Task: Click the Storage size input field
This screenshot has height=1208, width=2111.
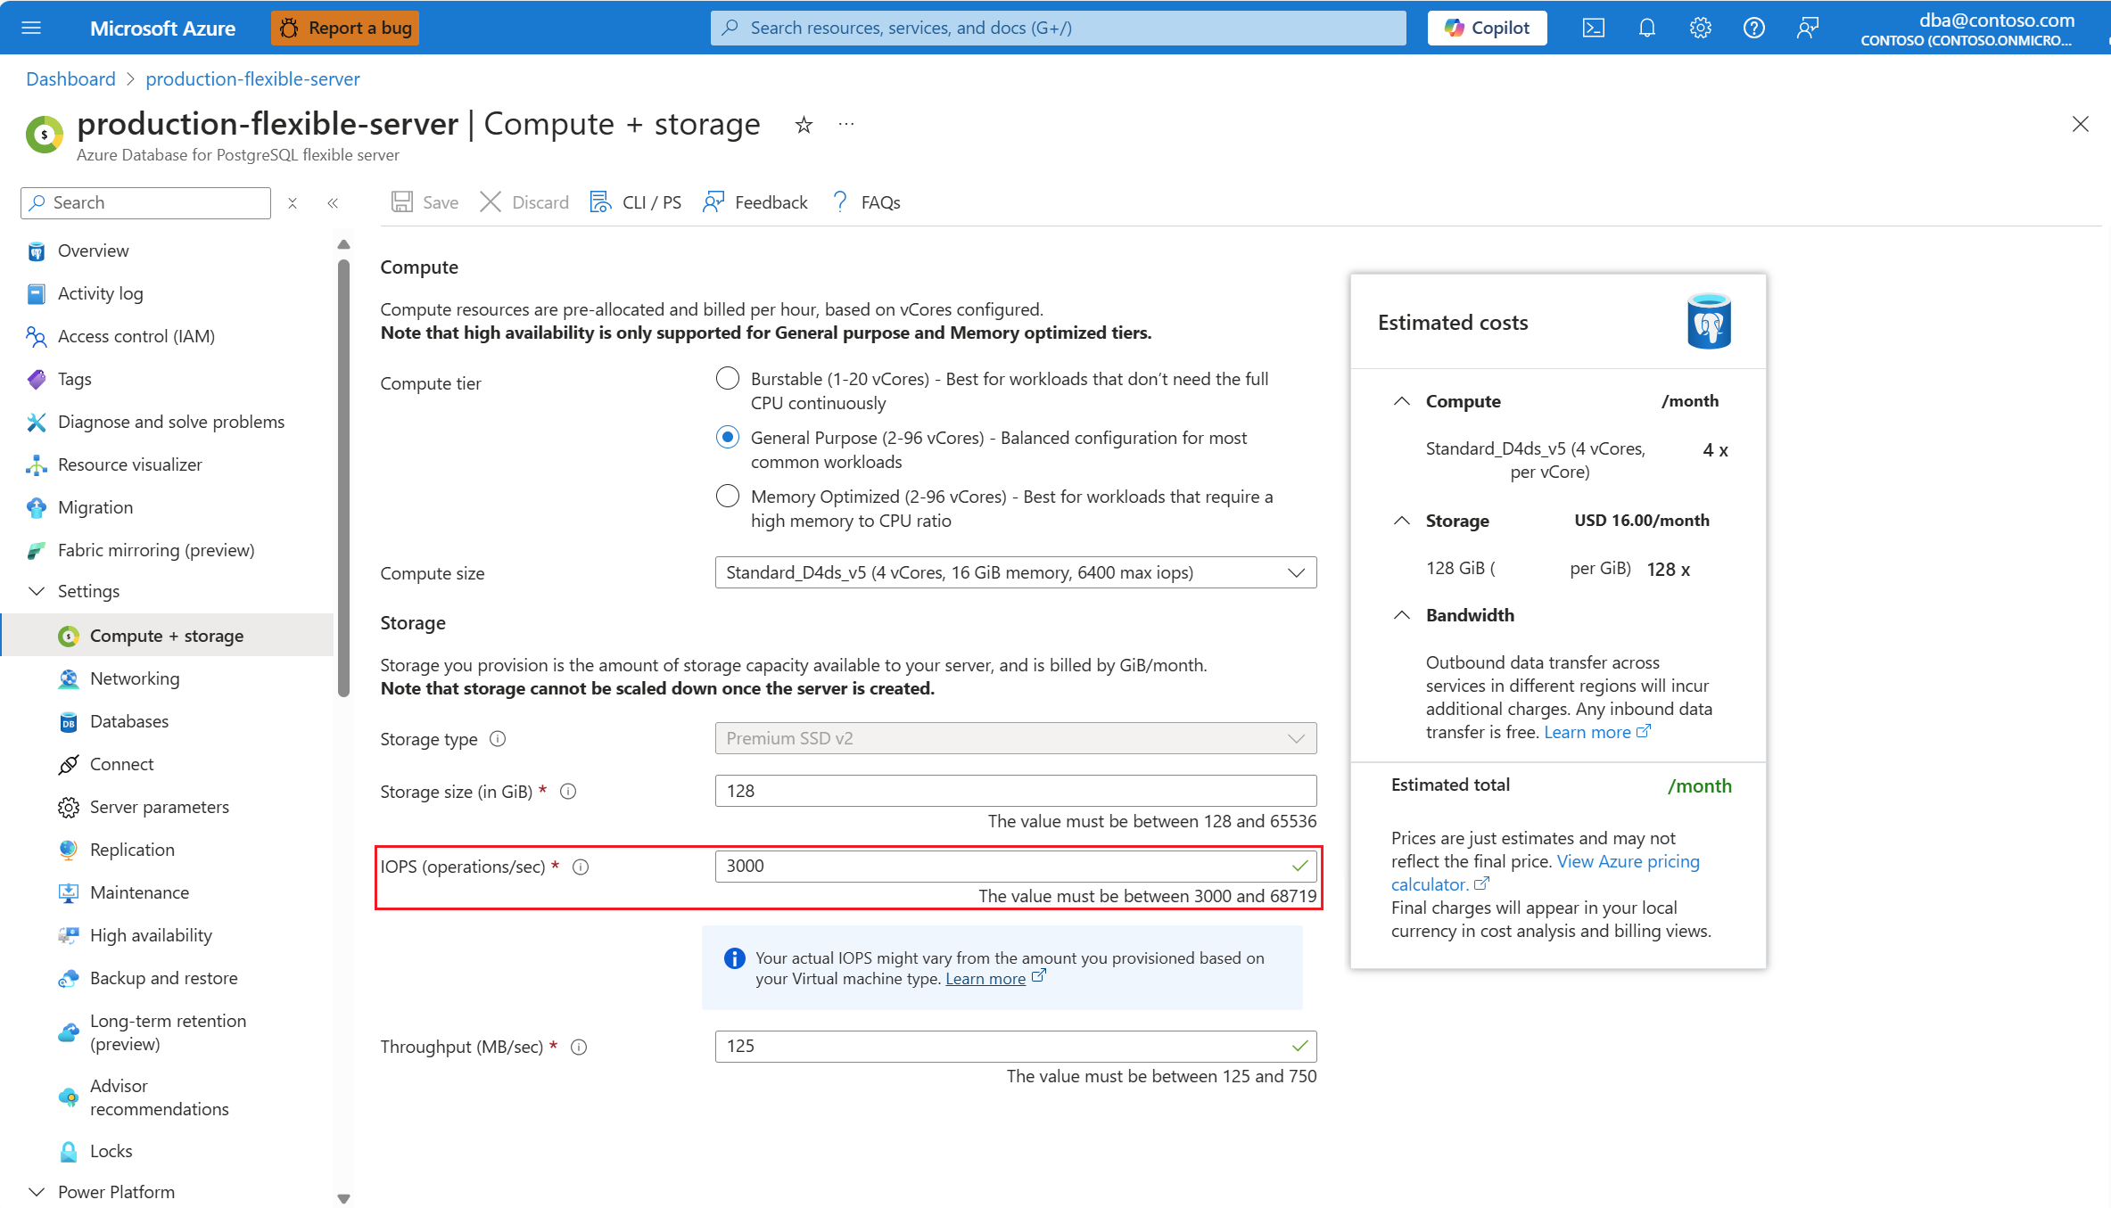Action: pyautogui.click(x=1015, y=791)
